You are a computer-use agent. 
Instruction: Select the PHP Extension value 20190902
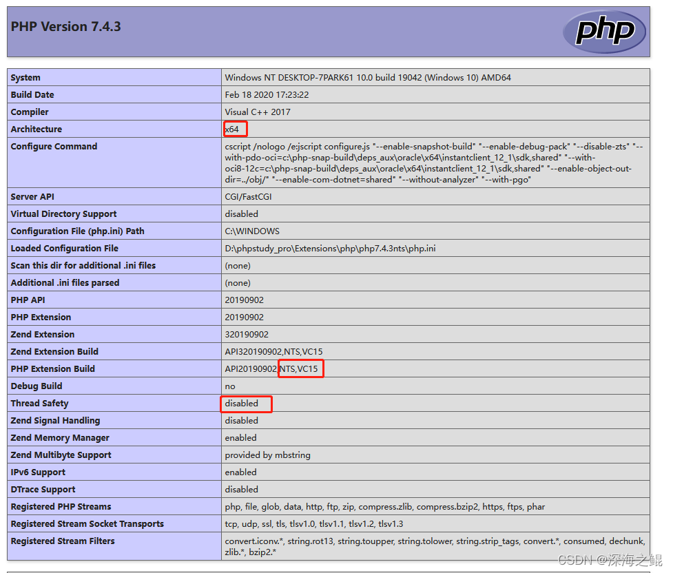point(245,317)
